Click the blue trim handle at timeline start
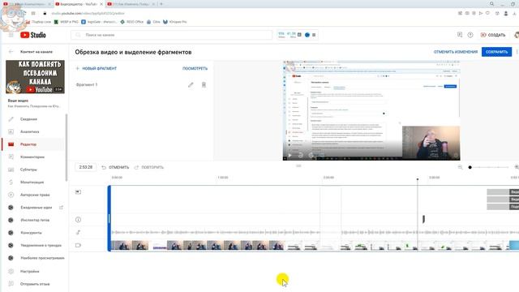 tap(109, 218)
